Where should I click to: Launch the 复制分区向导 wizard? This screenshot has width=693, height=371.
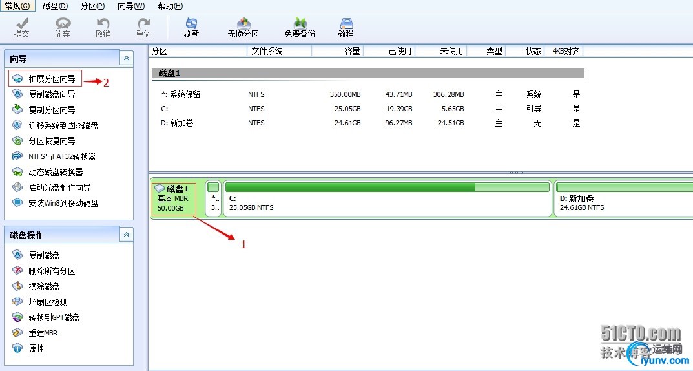pyautogui.click(x=44, y=110)
